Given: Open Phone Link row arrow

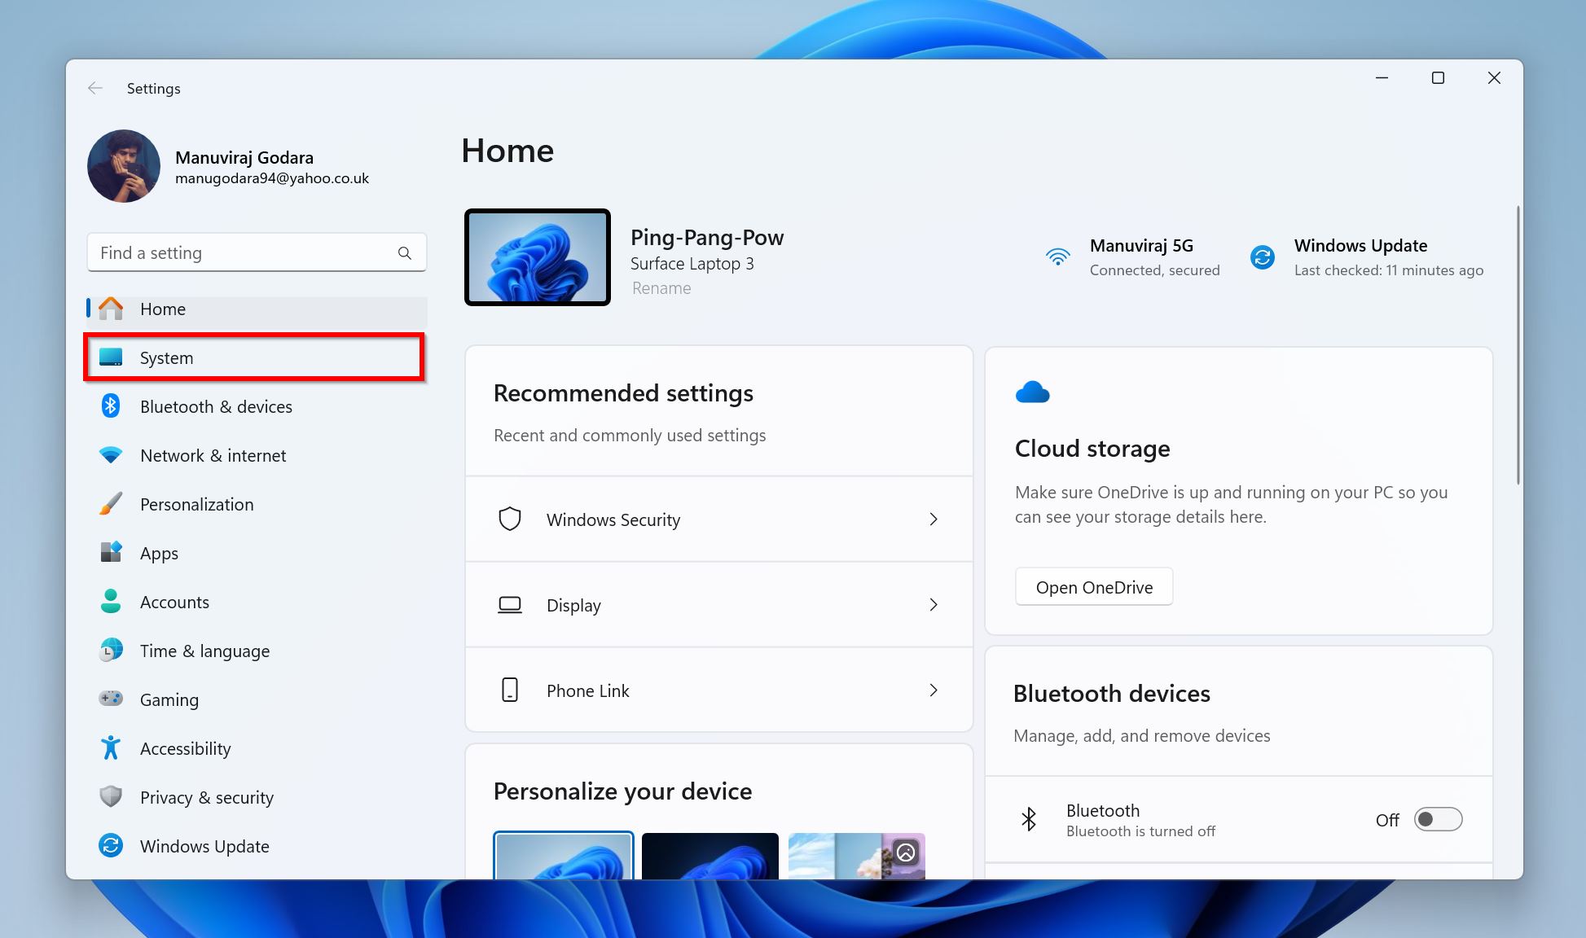Looking at the screenshot, I should click(934, 690).
